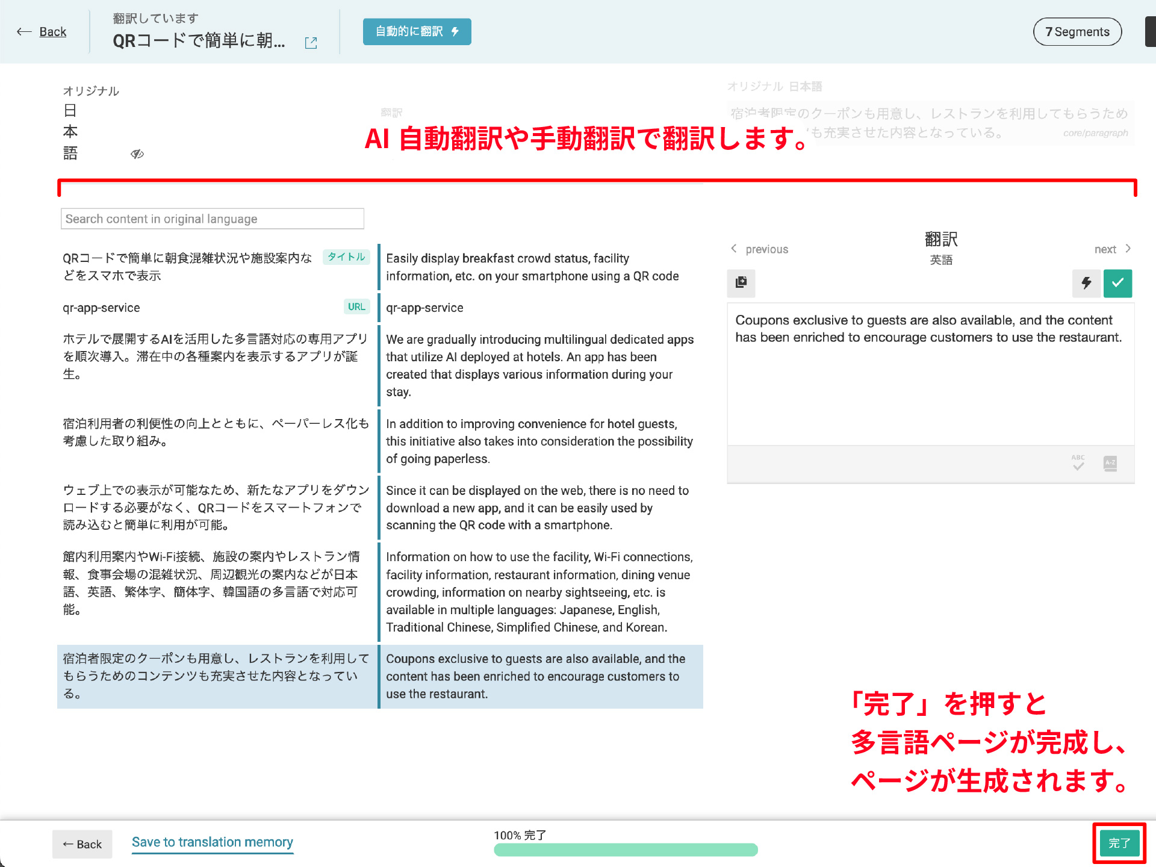Click the English translation text area

click(x=930, y=373)
